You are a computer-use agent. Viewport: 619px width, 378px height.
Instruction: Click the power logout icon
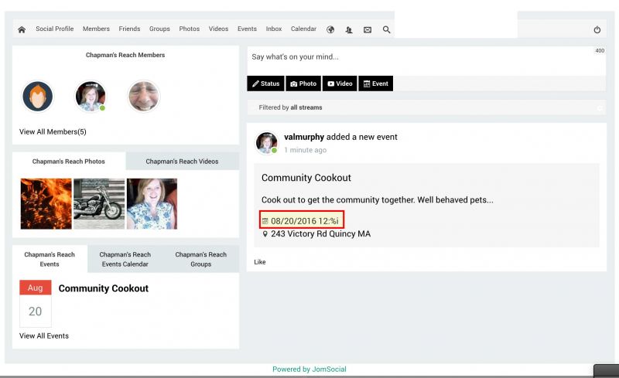[x=597, y=29]
